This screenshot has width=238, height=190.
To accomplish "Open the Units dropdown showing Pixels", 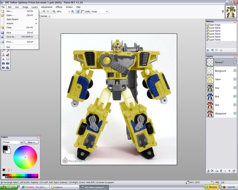I will pyautogui.click(x=107, y=12).
